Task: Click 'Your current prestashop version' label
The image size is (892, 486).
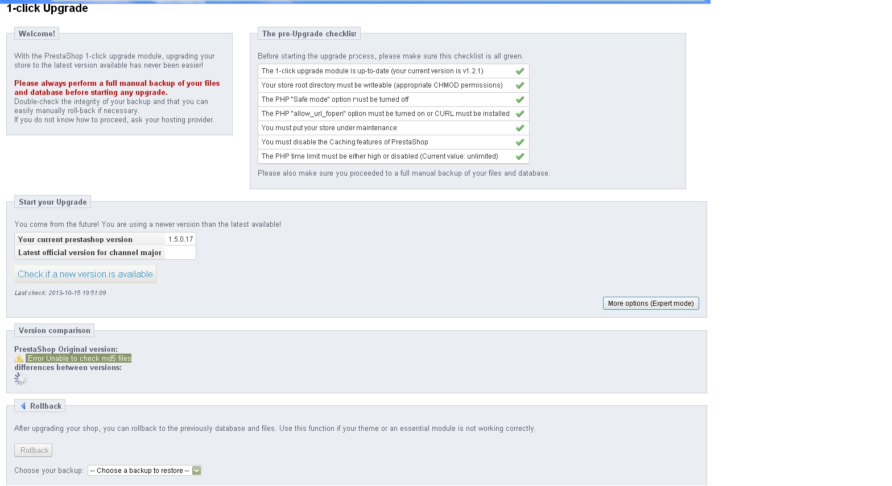Action: pos(75,240)
